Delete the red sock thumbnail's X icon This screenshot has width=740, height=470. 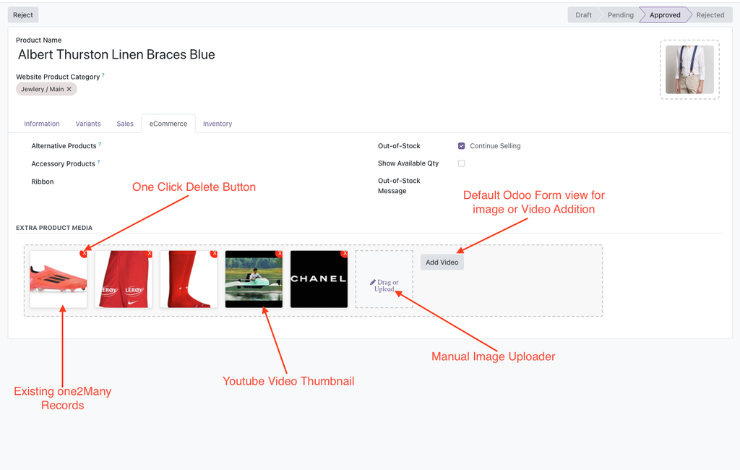215,254
